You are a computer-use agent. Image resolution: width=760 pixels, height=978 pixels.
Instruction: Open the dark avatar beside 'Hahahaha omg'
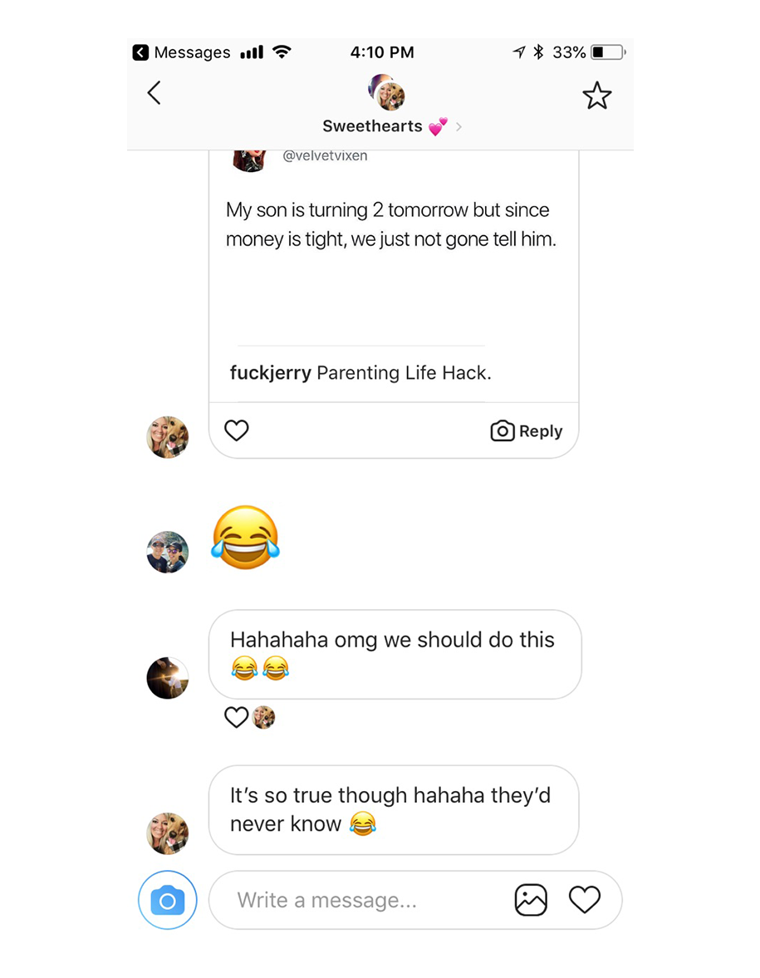pyautogui.click(x=168, y=678)
